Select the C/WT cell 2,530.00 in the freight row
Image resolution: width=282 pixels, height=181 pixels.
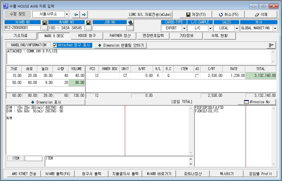click(211, 76)
